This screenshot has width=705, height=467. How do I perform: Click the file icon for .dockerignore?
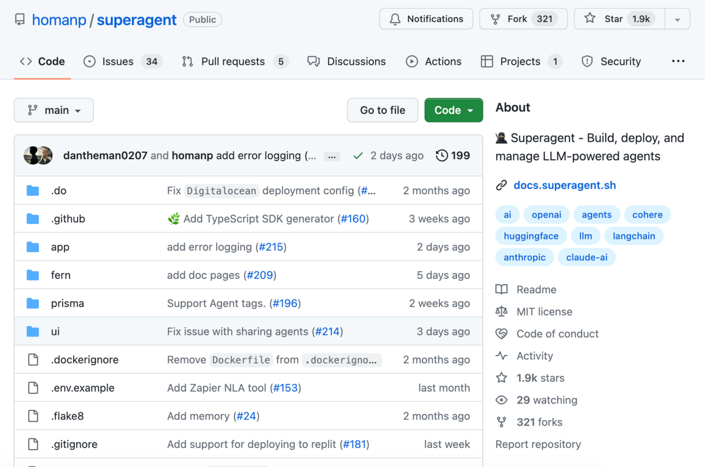[x=33, y=360]
